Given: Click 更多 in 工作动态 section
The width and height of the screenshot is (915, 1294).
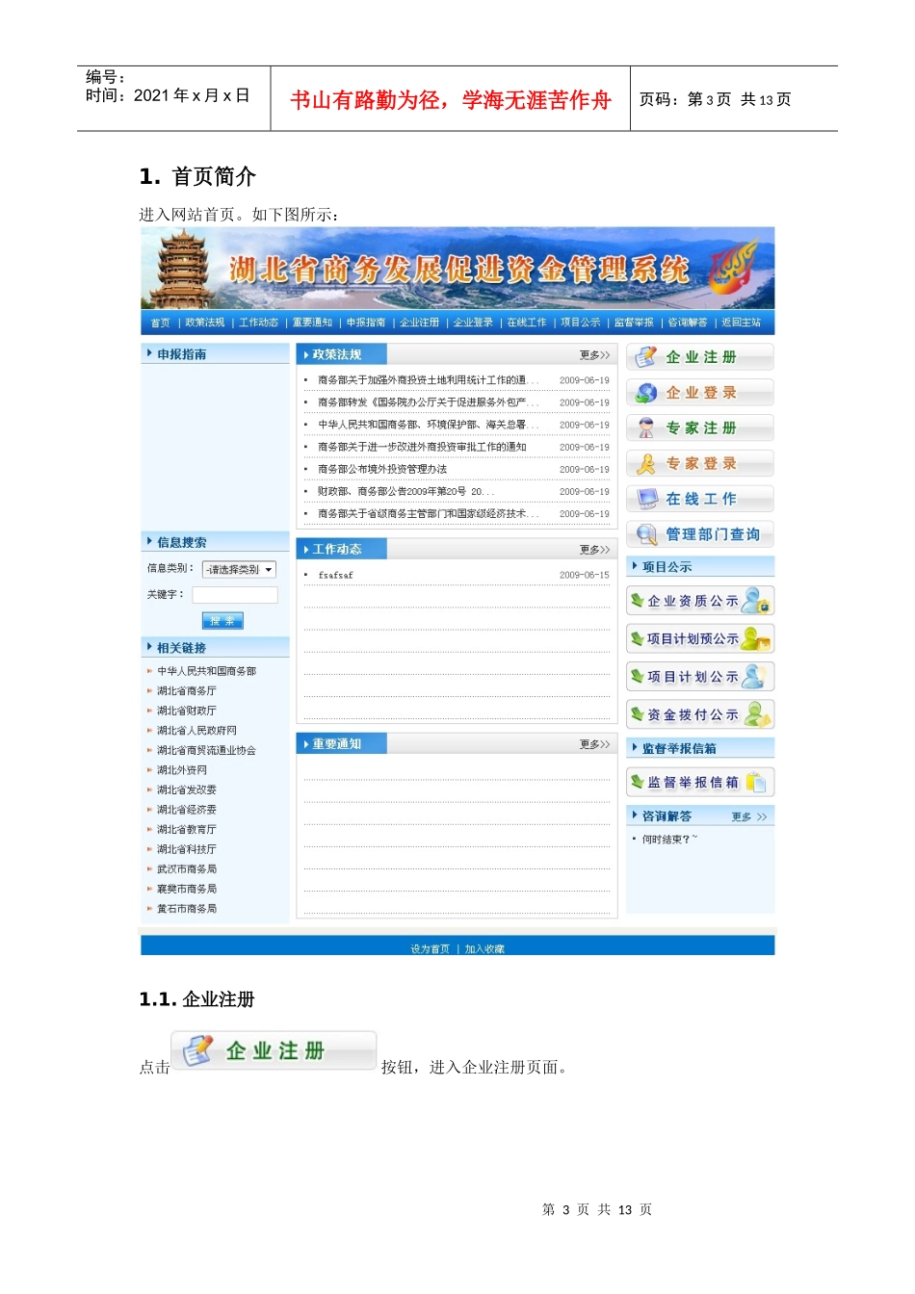Looking at the screenshot, I should click(x=594, y=550).
